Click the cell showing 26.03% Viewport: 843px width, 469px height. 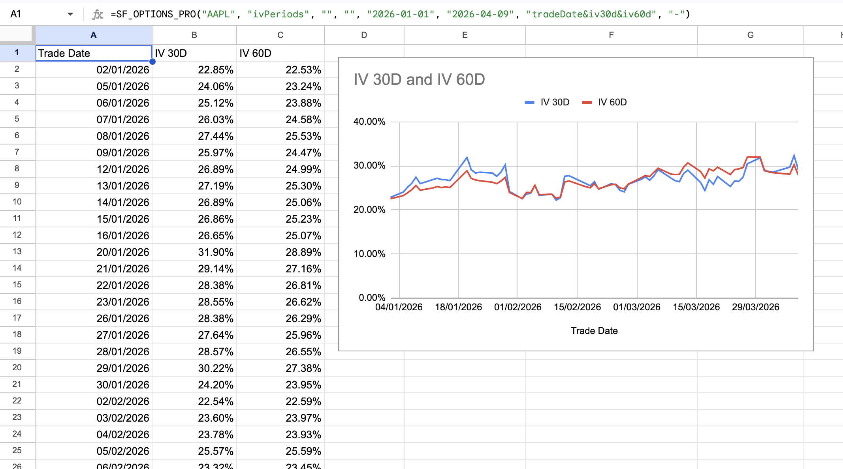(194, 120)
